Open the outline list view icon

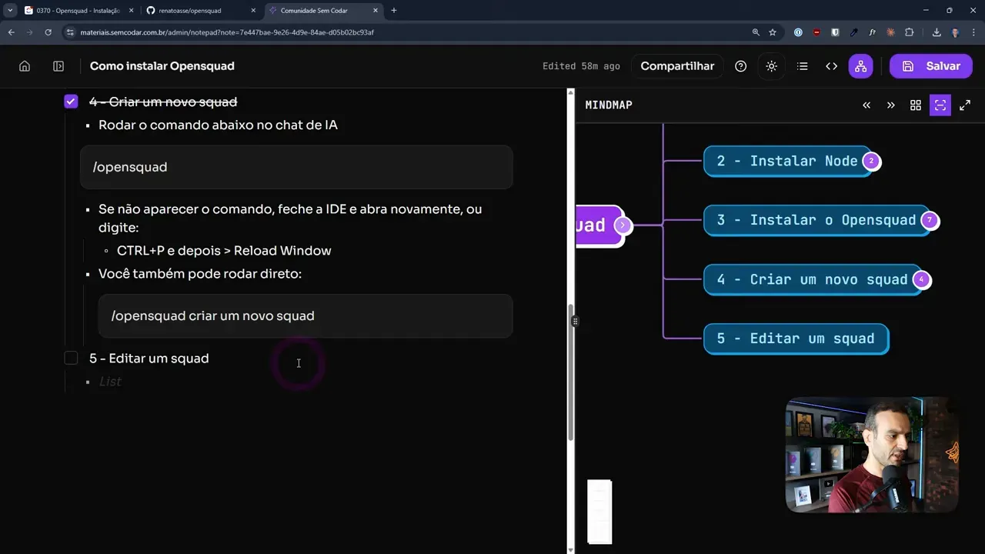802,65
